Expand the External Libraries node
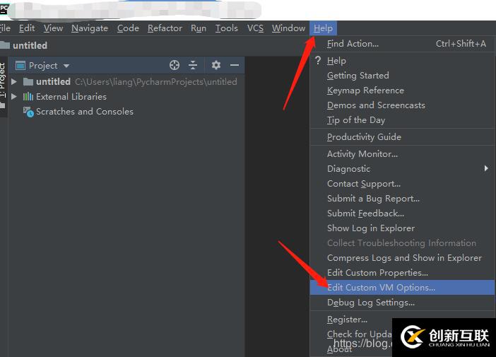The height and width of the screenshot is (357, 496). (x=13, y=97)
